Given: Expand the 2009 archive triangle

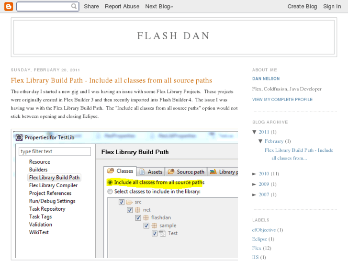Looking at the screenshot, I should click(254, 184).
